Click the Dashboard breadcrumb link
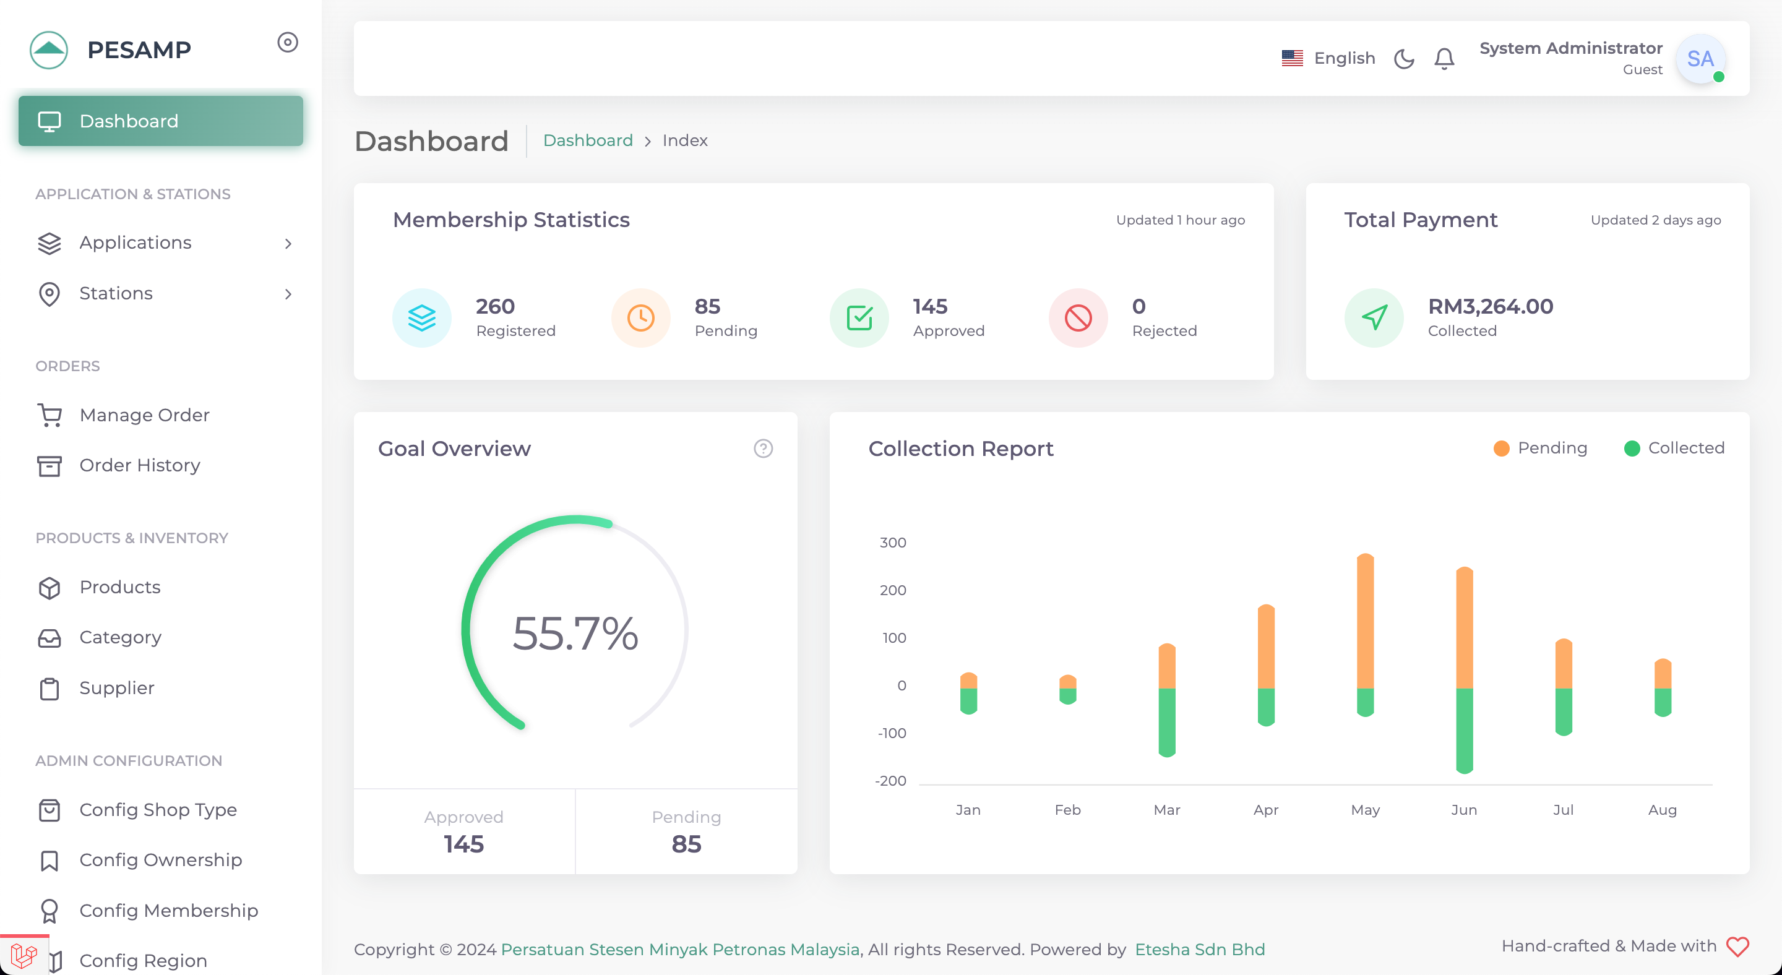Screen dimensions: 1782x975 [587, 140]
